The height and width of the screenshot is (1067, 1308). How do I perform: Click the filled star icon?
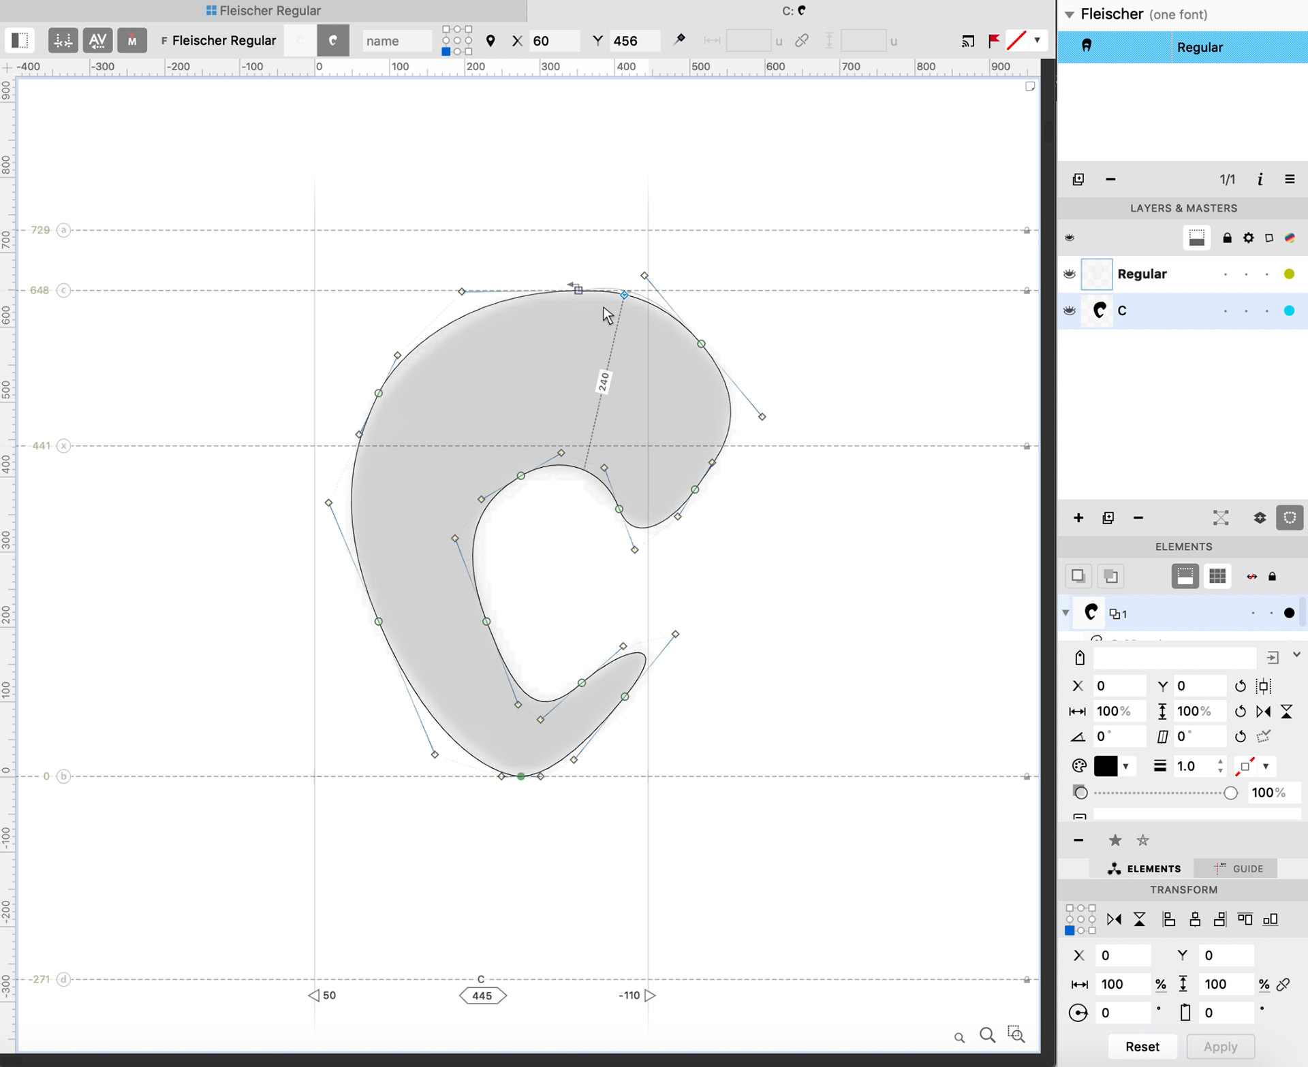click(x=1115, y=840)
